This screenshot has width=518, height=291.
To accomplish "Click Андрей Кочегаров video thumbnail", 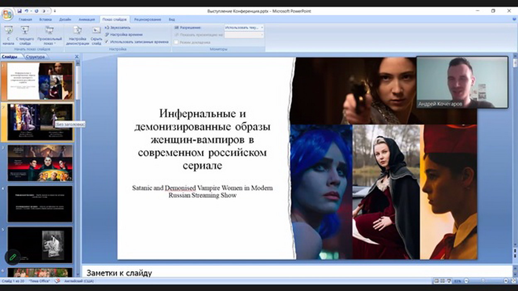I will pyautogui.click(x=462, y=82).
